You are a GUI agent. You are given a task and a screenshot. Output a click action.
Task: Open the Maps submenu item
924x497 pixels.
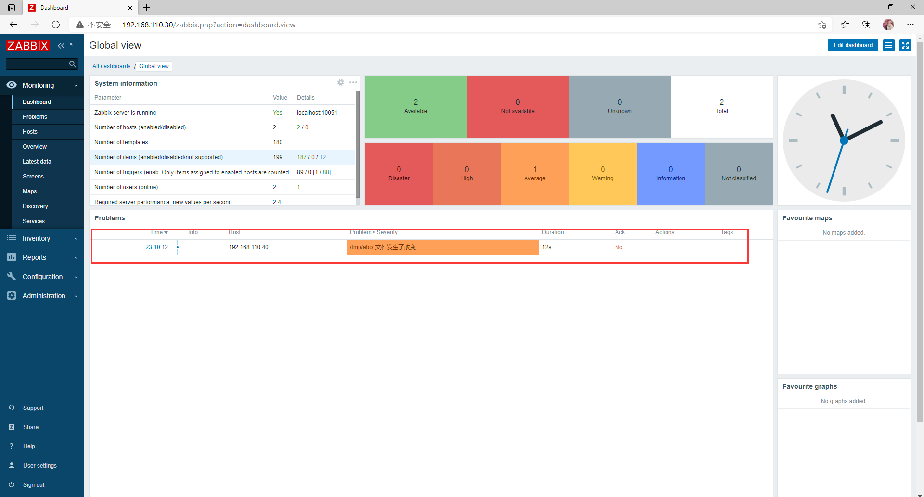pyautogui.click(x=48, y=191)
